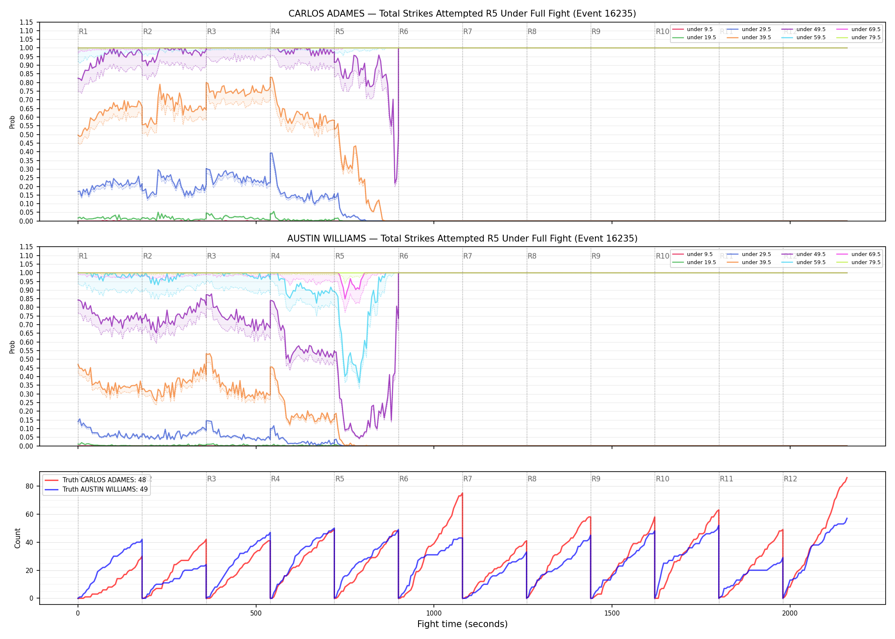This screenshot has height=639, width=895.
Task: Select the R2 marker in Carlos Adames chart
Action: 147,32
